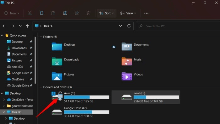The width and height of the screenshot is (220, 124).
Task: Click the Google Drive (G:) storage usage bar
Action: (86, 112)
